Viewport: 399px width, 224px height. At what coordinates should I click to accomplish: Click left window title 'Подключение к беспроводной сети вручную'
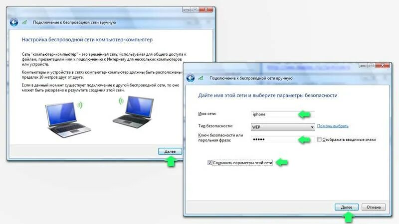[x=74, y=22]
